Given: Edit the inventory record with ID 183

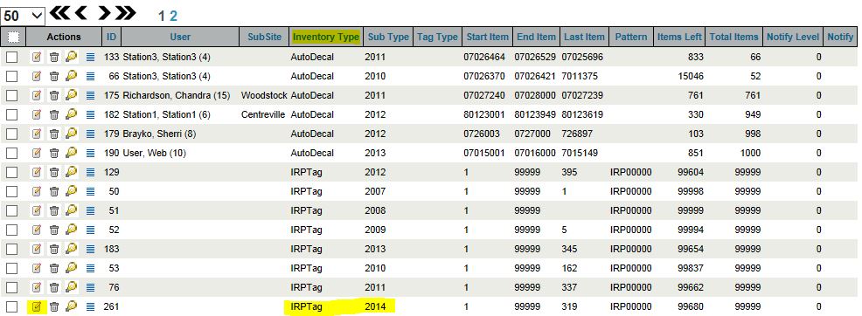Looking at the screenshot, I should tap(37, 249).
